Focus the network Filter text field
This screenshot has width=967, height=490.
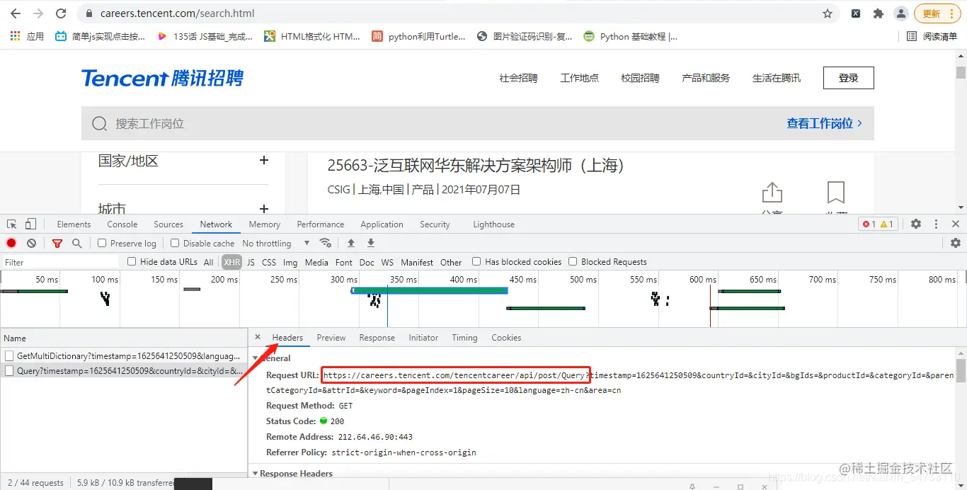tap(60, 262)
